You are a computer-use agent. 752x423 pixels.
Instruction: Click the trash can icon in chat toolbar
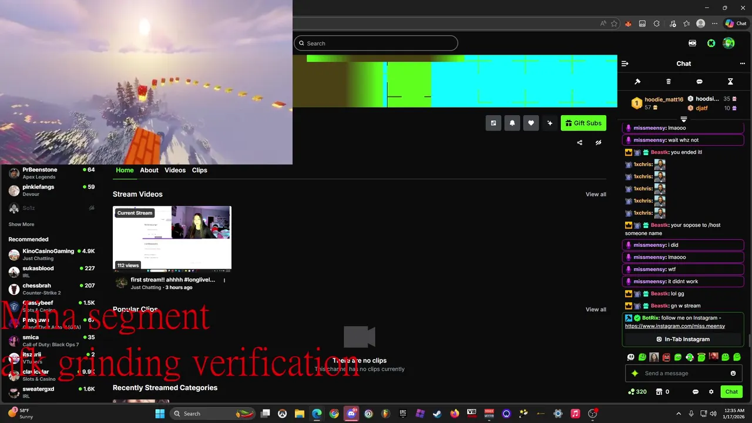[669, 82]
